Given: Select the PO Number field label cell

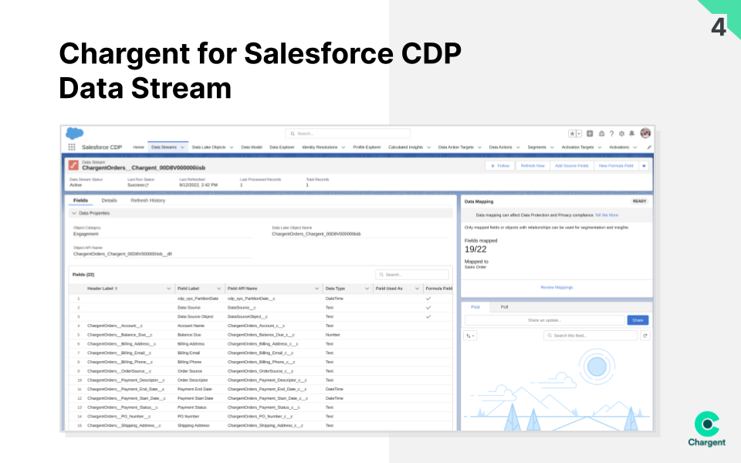Looking at the screenshot, I should pyautogui.click(x=188, y=417).
